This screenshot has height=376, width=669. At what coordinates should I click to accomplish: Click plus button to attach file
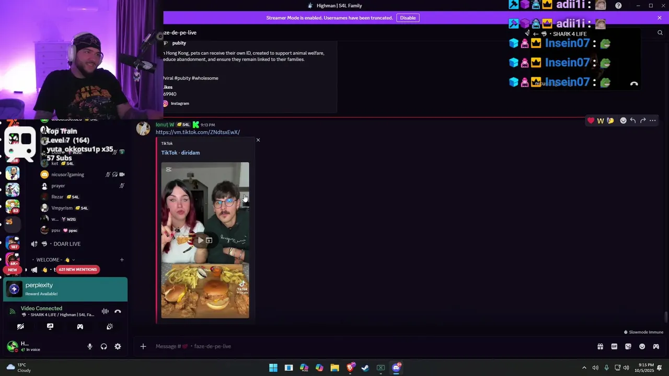(143, 346)
